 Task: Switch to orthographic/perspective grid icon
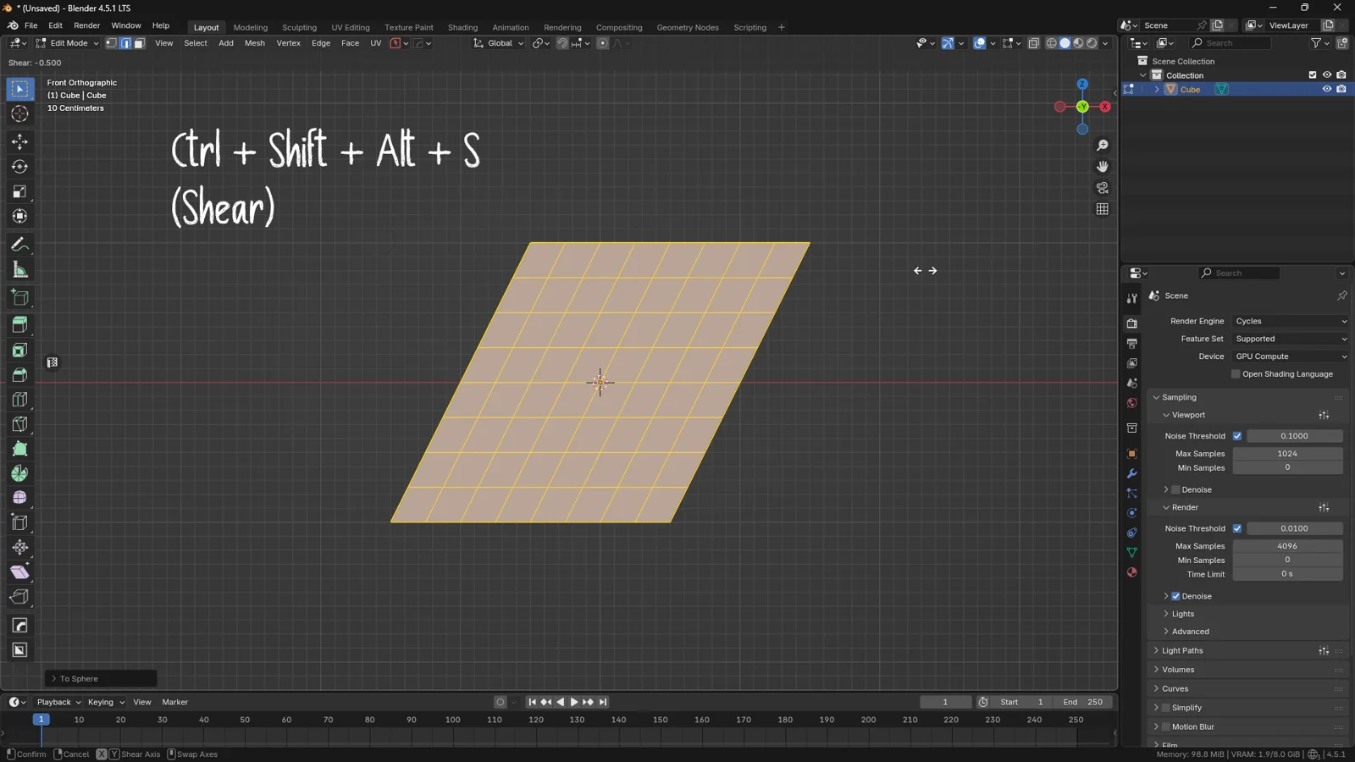[1102, 209]
